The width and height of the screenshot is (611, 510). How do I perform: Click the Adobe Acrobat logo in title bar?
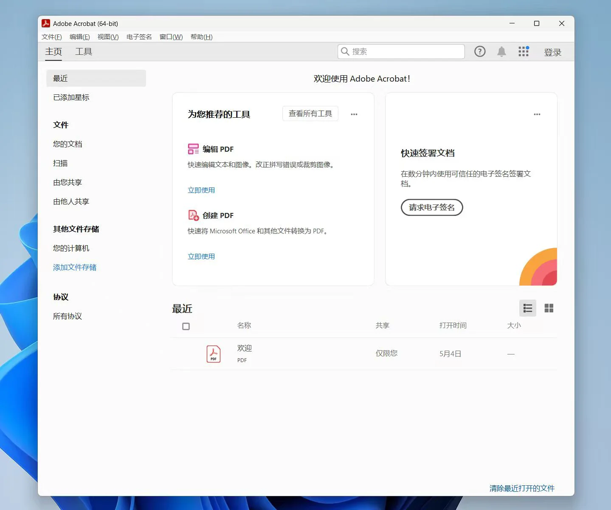tap(46, 23)
